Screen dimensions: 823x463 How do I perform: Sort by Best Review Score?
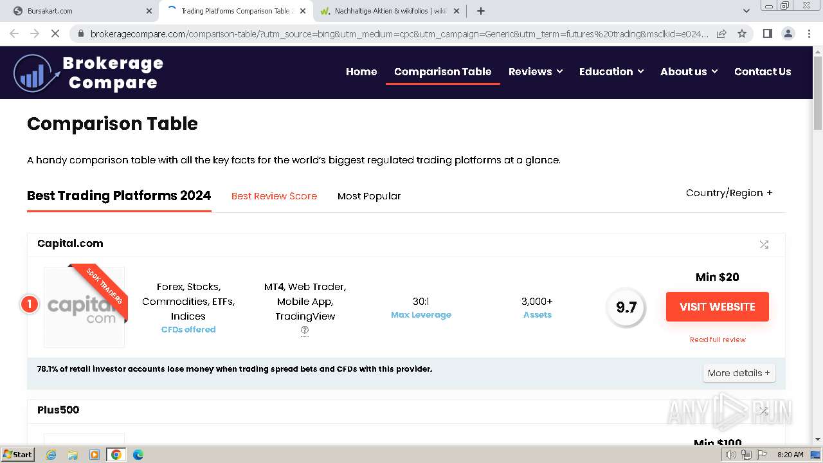274,196
